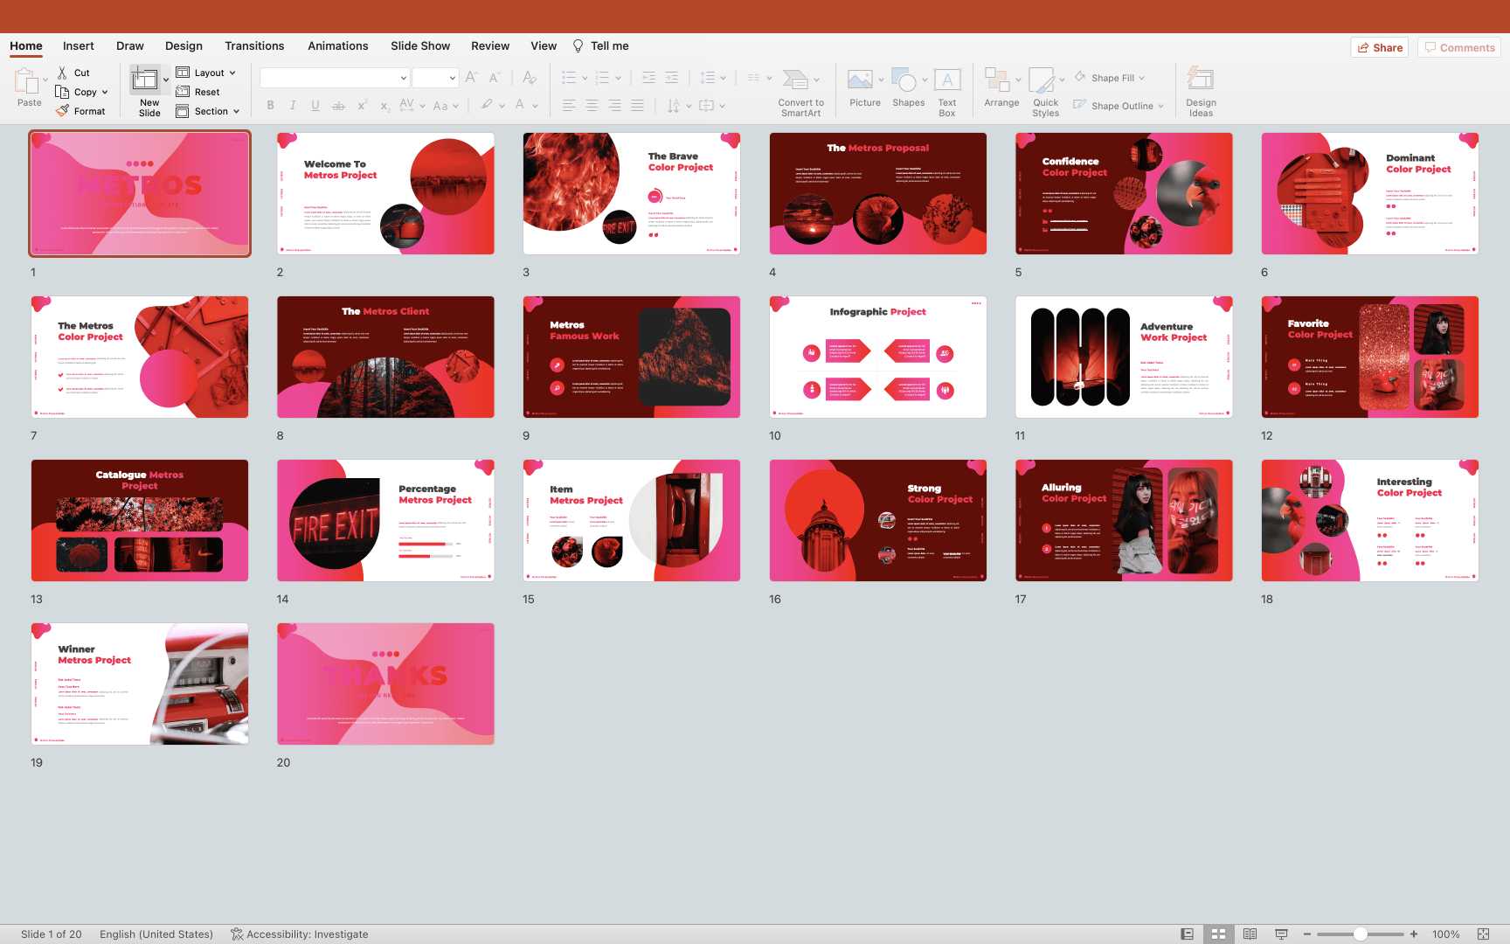Insert a Picture from the ribbon
Image resolution: width=1510 pixels, height=944 pixels.
click(x=861, y=81)
